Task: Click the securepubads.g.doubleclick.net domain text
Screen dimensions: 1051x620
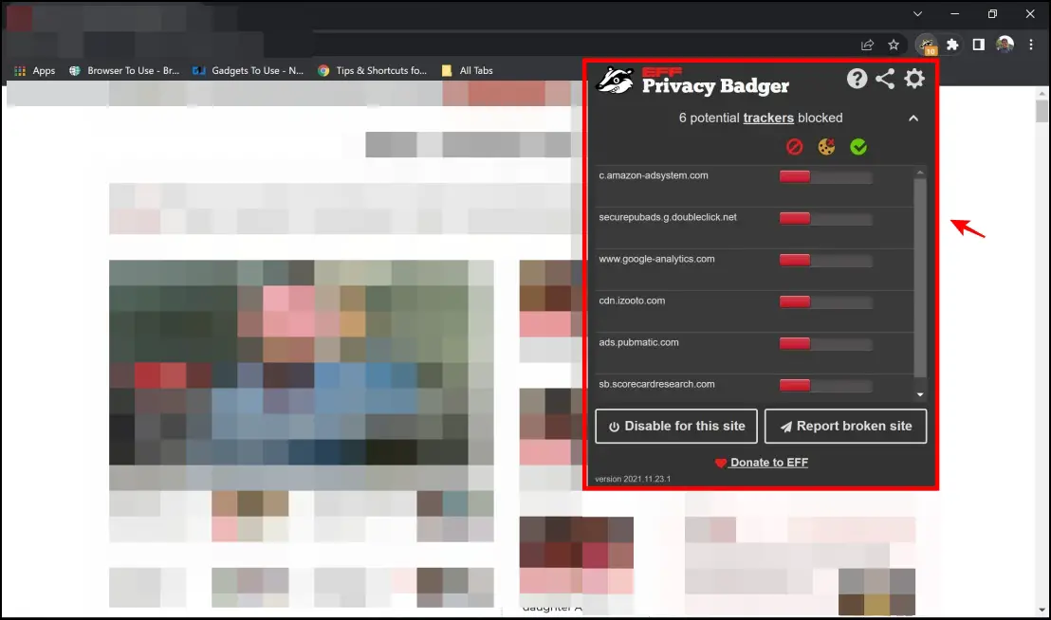Action: coord(668,217)
